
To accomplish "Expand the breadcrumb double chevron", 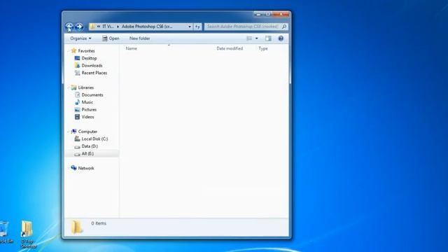I will pyautogui.click(x=98, y=27).
